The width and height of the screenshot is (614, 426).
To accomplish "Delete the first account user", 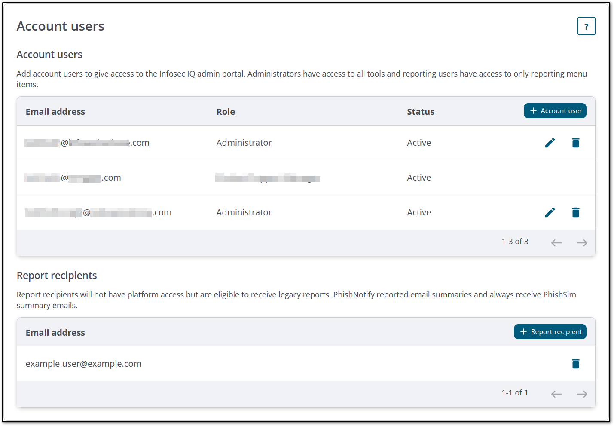I will point(575,142).
